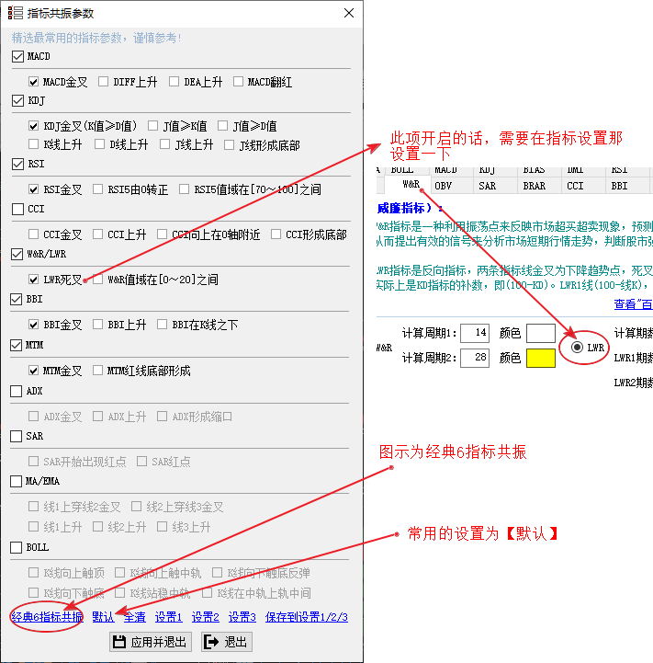The width and height of the screenshot is (653, 663).
Task: Open the 经典6指标共振 preset link
Action: coord(47,617)
